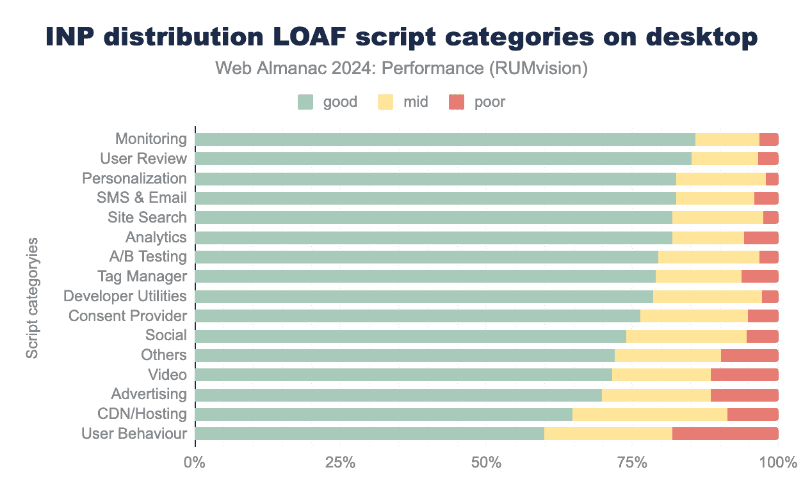Click the 50% x-axis tick label
Screen dimensions: 803x495
coord(486,462)
